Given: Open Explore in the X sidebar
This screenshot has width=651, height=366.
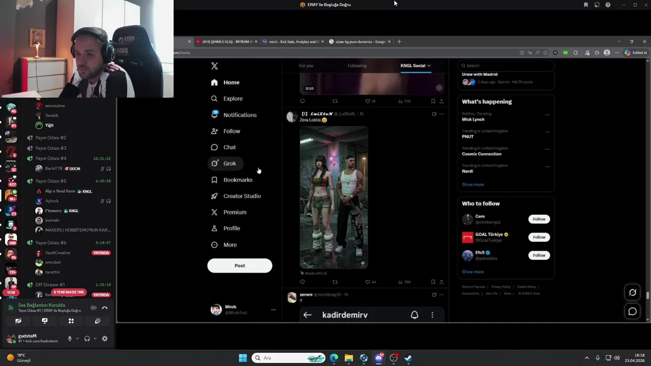Looking at the screenshot, I should coord(227,99).
